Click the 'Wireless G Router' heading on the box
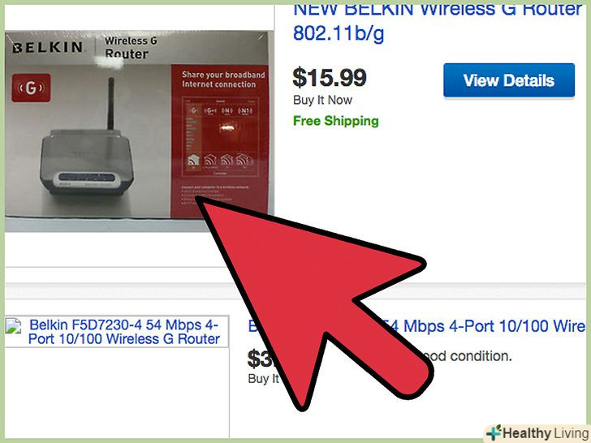This screenshot has width=591, height=443. [131, 47]
